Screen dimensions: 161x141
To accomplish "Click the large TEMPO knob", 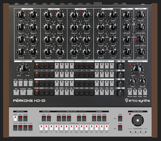I will tap(23, 70).
